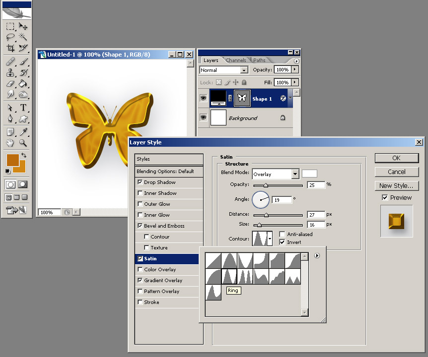Click the Satin color swatch
Screen dimensions: 428x357
click(309, 174)
